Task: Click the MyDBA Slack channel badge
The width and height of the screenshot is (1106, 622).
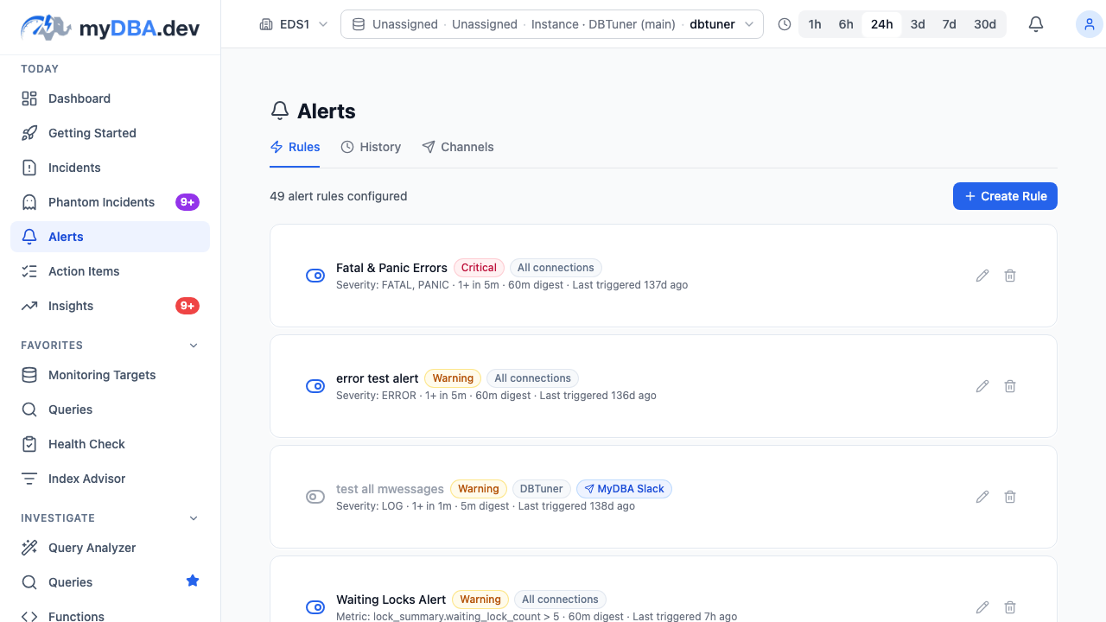Action: coord(624,489)
